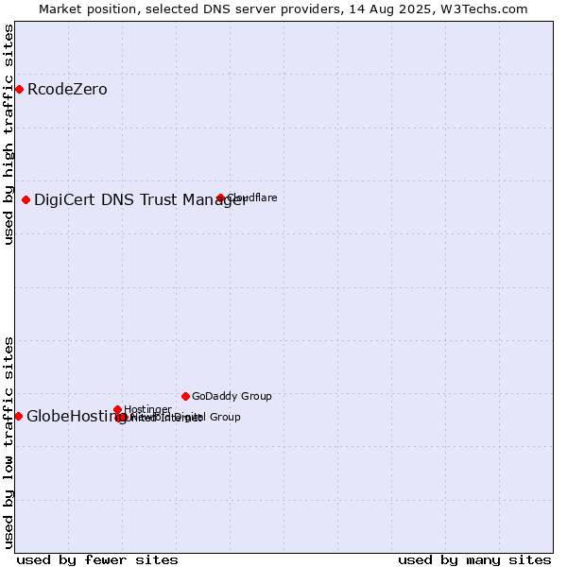The image size is (567, 567).
Task: Select the DigiCert DNS Trust Manager label
Action: click(x=141, y=200)
